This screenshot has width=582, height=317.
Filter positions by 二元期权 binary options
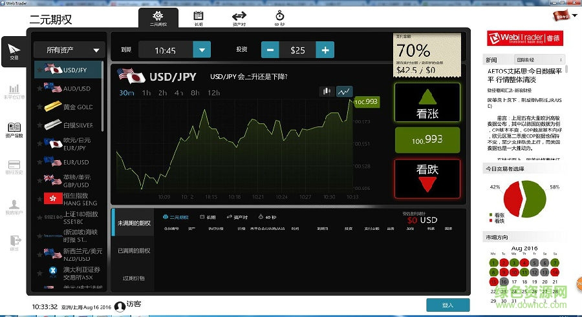[176, 217]
